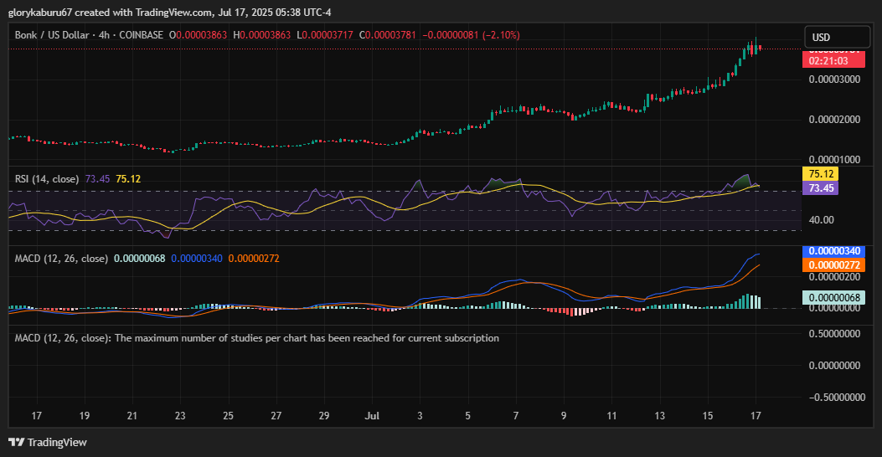Click the TradingView logo in bottom corner
The image size is (882, 457).
48,442
